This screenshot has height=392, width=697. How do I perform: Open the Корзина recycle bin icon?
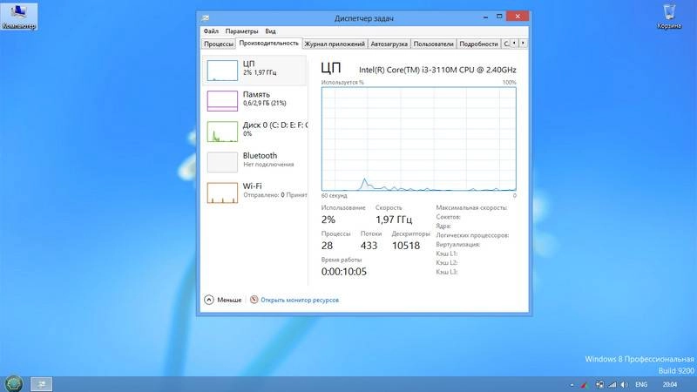[668, 17]
